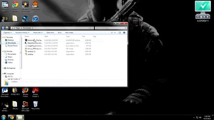Screen dimensions: 214x120
Task: Sort files by the Type column
Action: pos(68,36)
